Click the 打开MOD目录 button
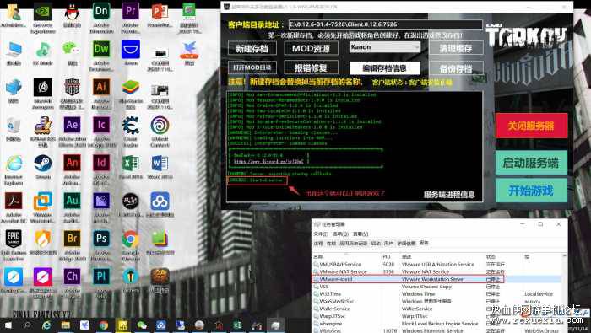This screenshot has width=591, height=333. [252, 67]
